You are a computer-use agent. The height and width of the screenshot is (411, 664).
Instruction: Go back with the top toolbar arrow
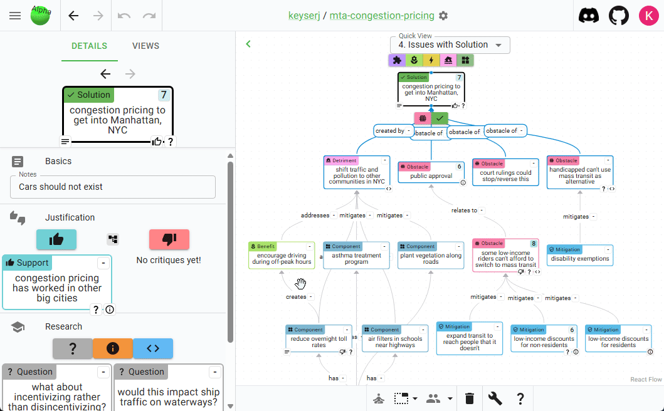pos(73,16)
